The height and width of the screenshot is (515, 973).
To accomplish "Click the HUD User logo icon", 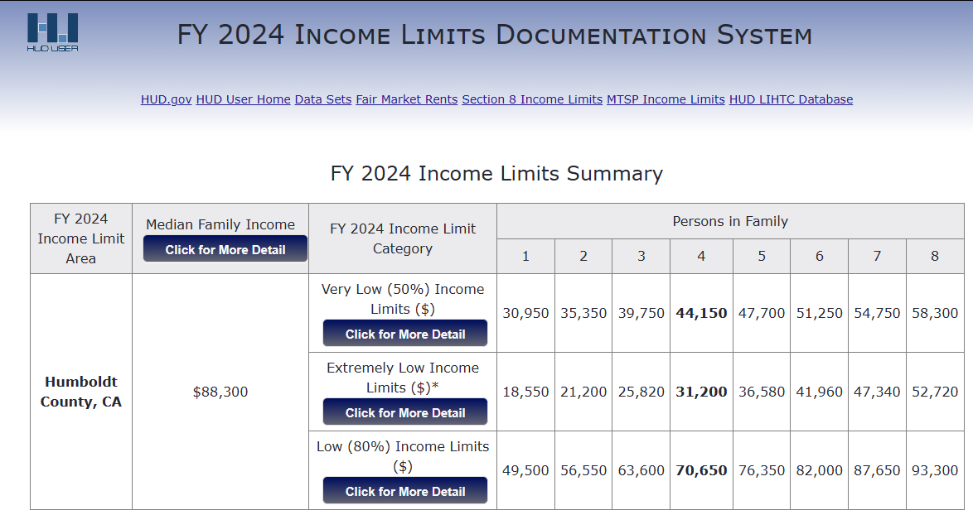I will [x=52, y=31].
